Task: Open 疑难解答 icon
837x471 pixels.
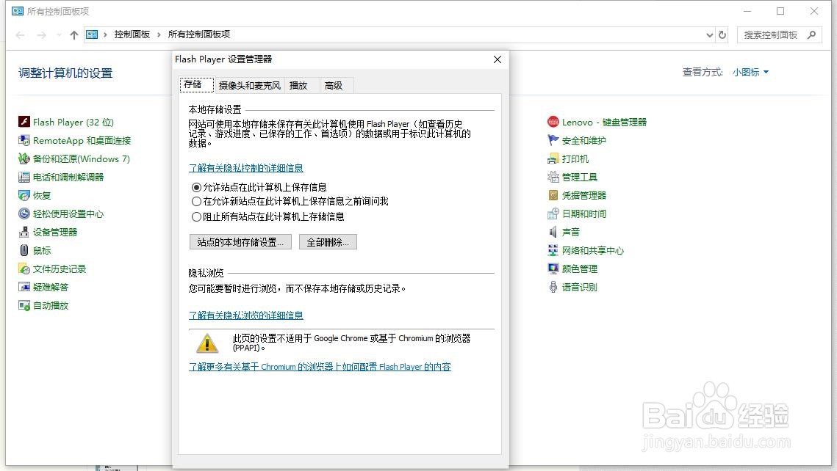Action: click(x=24, y=287)
